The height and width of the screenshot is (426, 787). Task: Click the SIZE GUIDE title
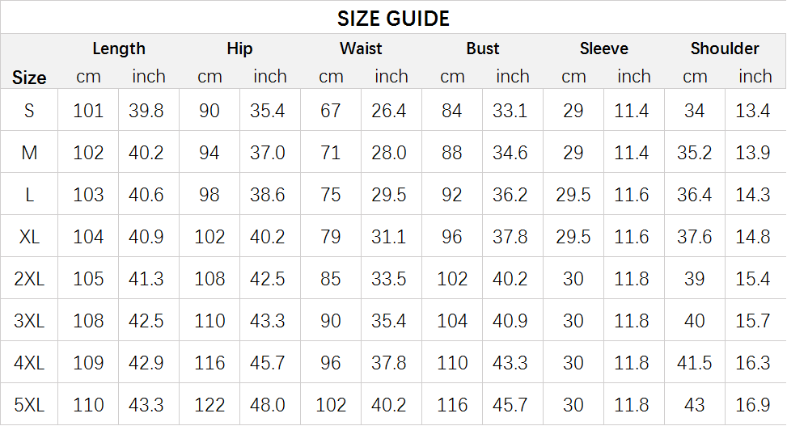393,19
